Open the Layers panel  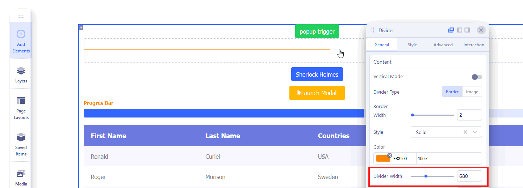coord(21,74)
